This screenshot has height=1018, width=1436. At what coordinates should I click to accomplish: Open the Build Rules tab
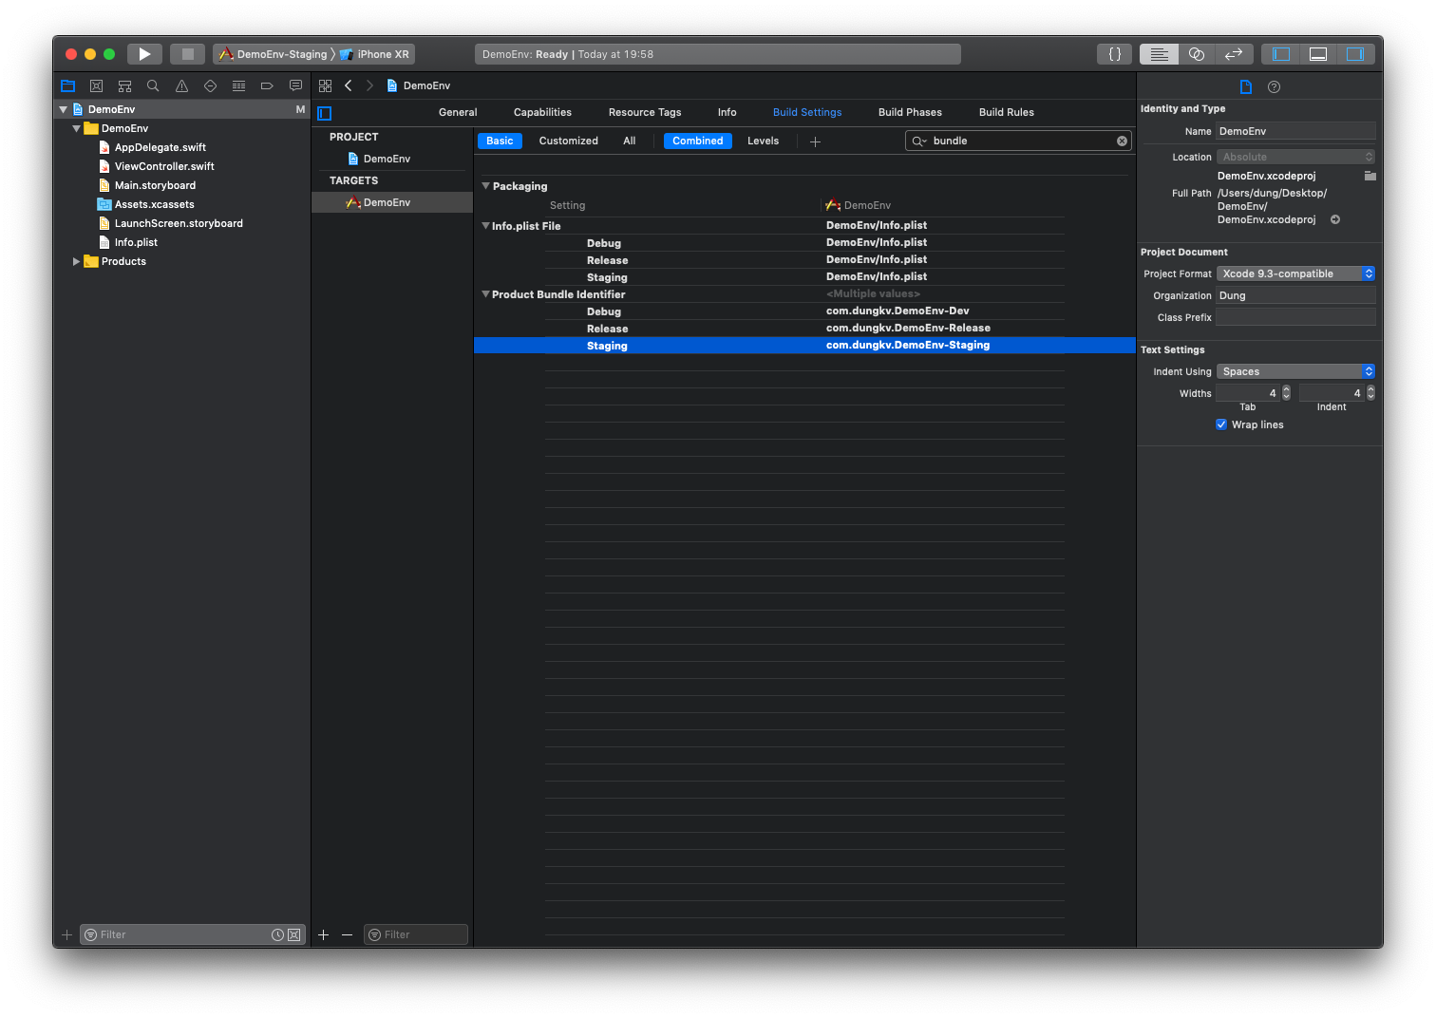click(1007, 112)
